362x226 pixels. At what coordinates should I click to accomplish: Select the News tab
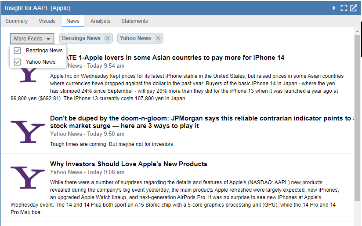point(73,21)
